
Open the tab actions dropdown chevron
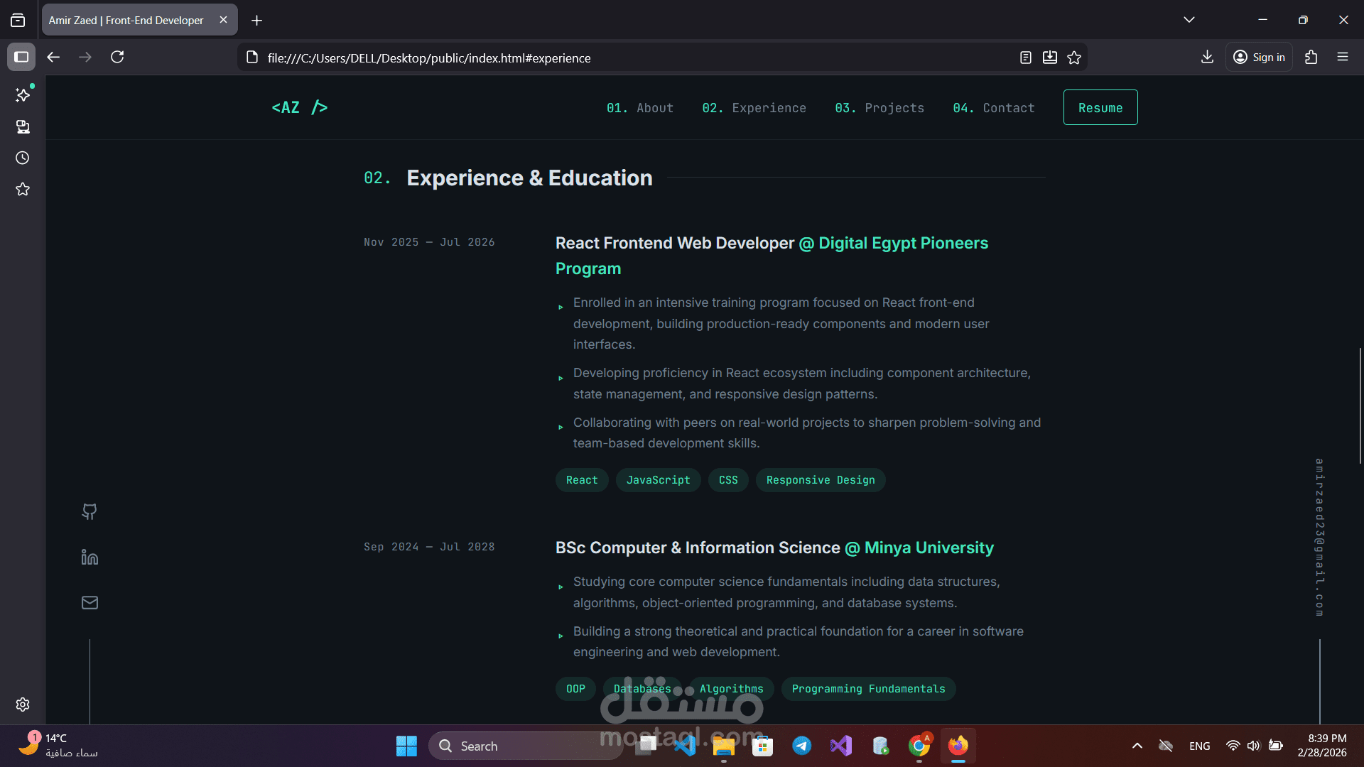click(x=1190, y=19)
